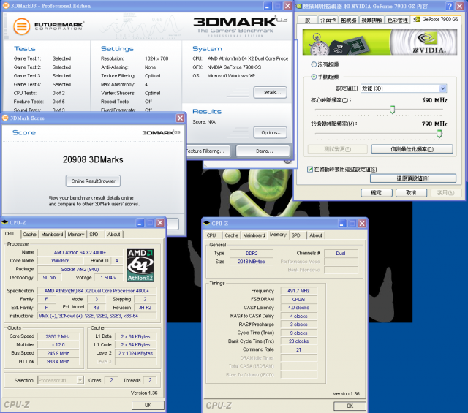This screenshot has width=468, height=413.
Task: Click the AMD Athlon 64 X2 logo
Action: 140,265
